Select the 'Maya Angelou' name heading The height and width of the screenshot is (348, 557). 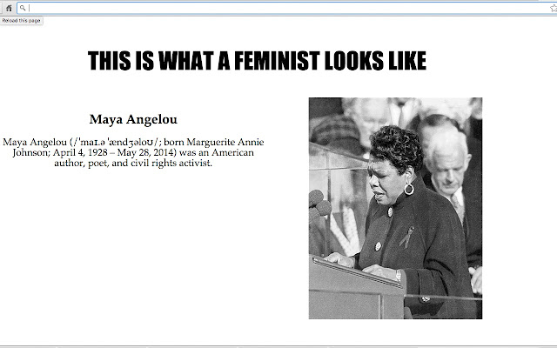point(133,119)
